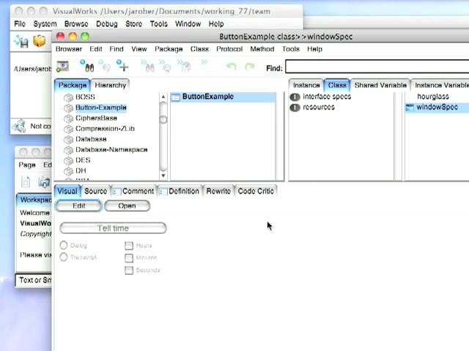Click the green zoom button of the browser window
This screenshot has width=469, height=351.
pos(85,37)
